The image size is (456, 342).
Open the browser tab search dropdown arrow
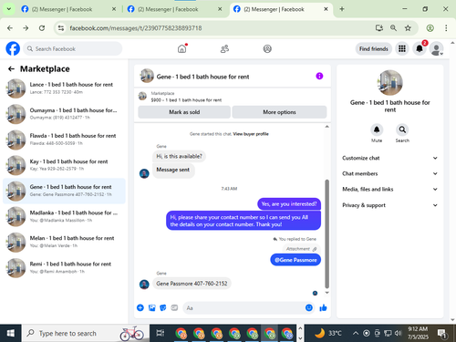click(9, 9)
